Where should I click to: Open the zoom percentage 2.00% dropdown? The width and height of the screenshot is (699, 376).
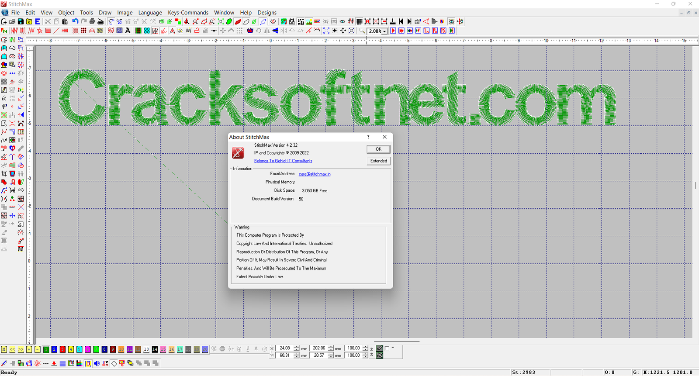coord(384,31)
